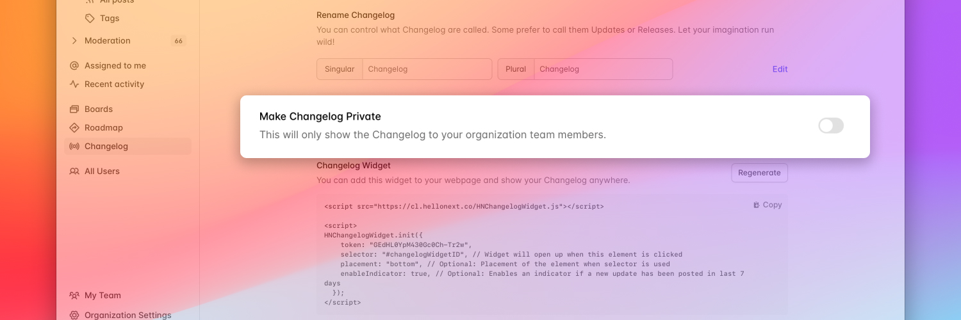Click the clipboard icon beside Copy
Image resolution: width=961 pixels, height=320 pixels.
757,205
